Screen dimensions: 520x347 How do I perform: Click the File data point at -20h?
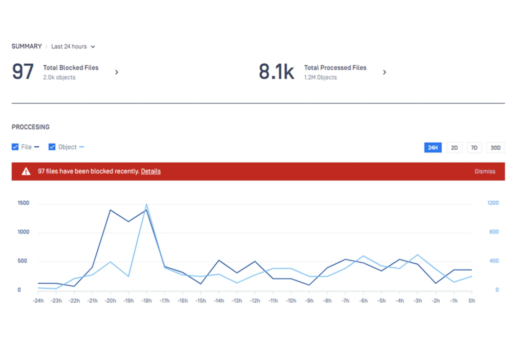(110, 210)
